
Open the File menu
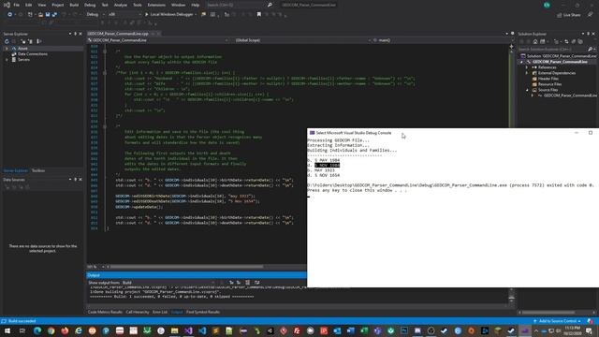click(x=17, y=5)
